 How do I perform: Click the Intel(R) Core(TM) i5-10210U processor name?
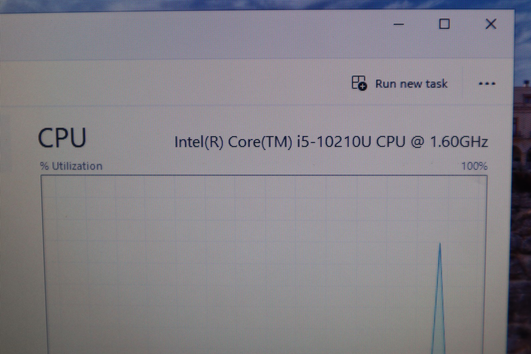[331, 142]
